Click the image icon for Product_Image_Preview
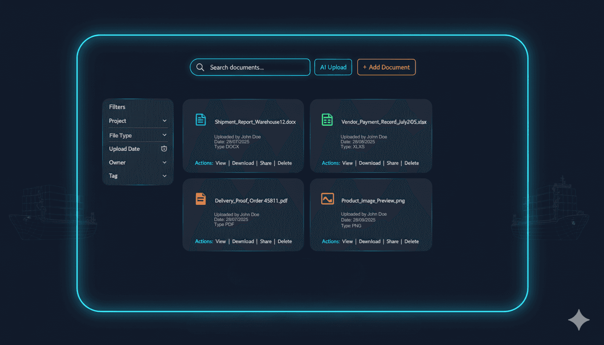The image size is (604, 345). point(328,199)
